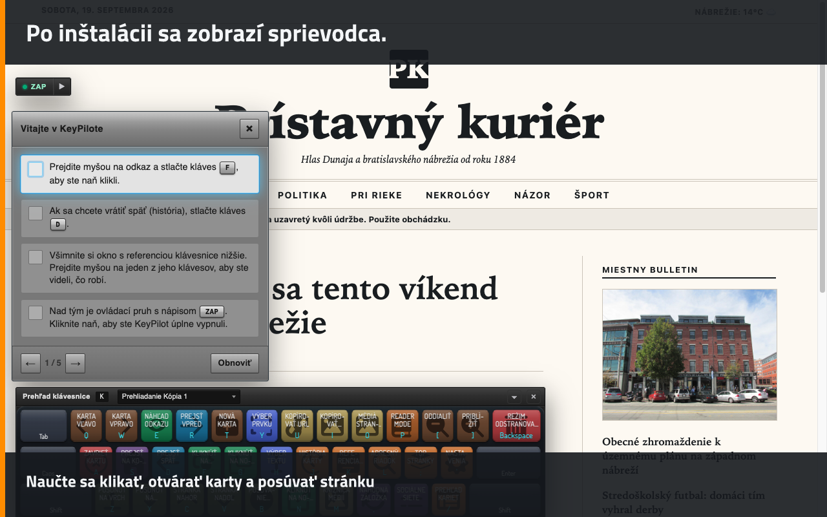Click the Karta vpravo key icon
The height and width of the screenshot is (517, 827).
coord(121,425)
